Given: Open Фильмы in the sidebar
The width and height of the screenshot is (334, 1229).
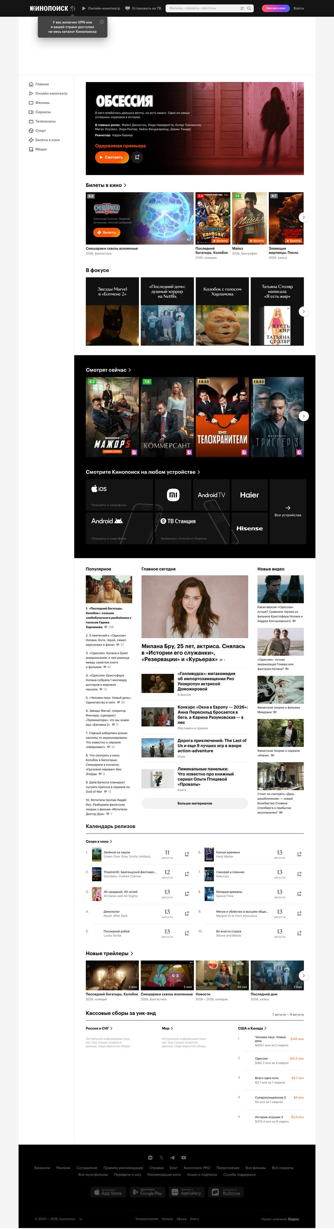Looking at the screenshot, I should click(39, 102).
